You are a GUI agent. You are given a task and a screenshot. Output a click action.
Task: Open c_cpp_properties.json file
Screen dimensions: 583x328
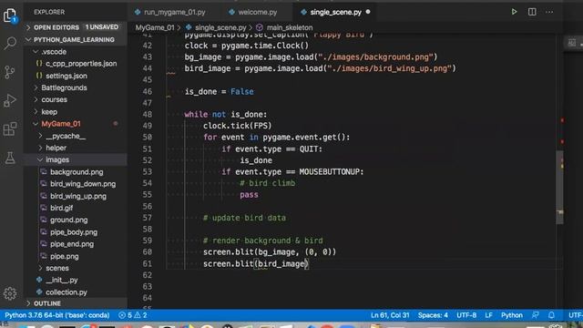[76, 64]
